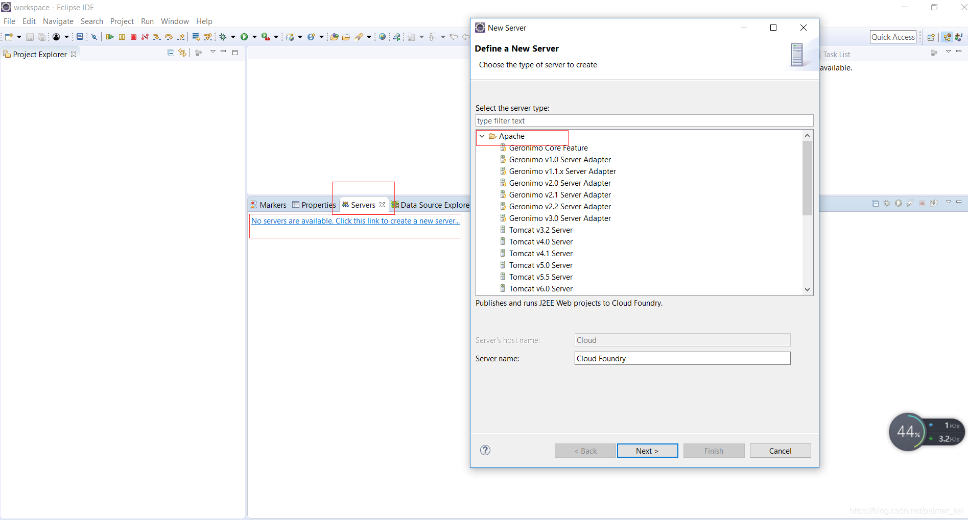Select Geronimo v3.0 Server Adapter
The width and height of the screenshot is (968, 520).
(560, 218)
